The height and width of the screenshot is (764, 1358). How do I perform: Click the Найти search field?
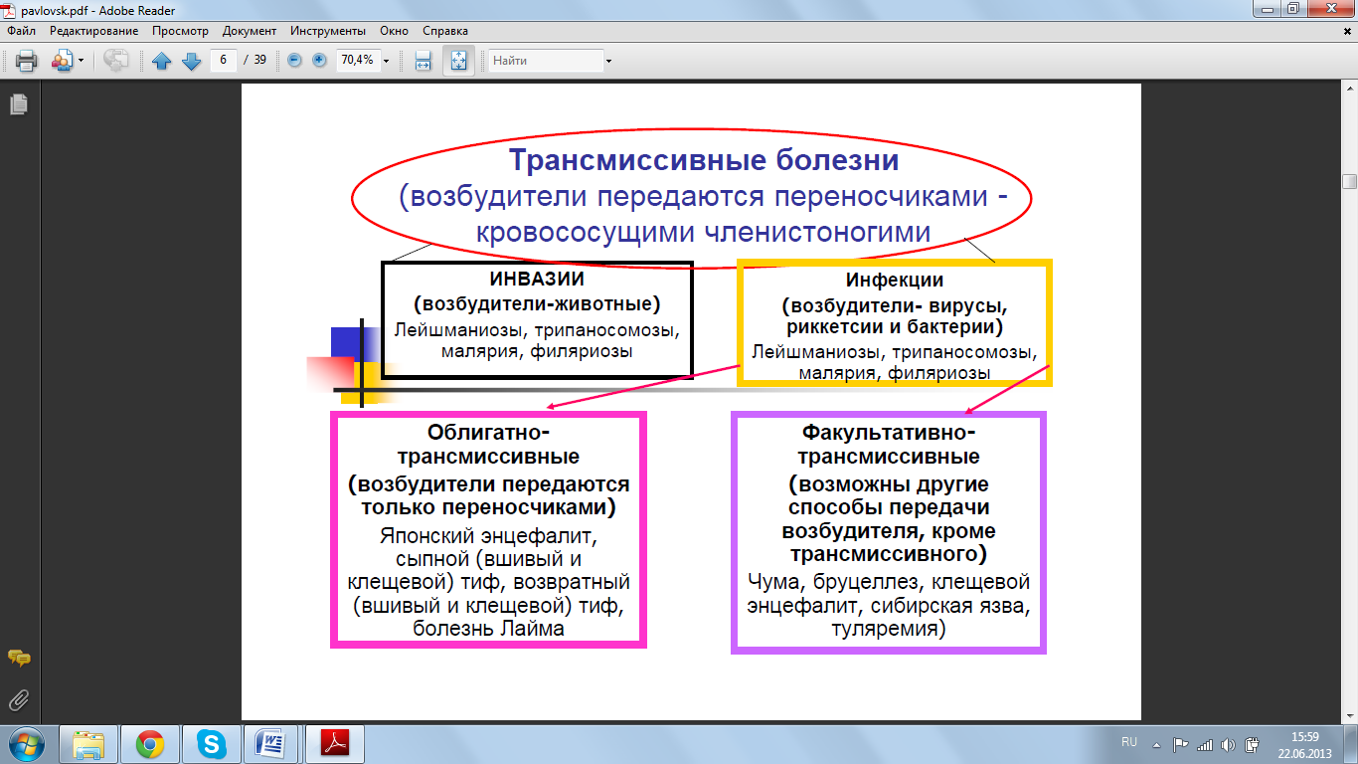546,61
